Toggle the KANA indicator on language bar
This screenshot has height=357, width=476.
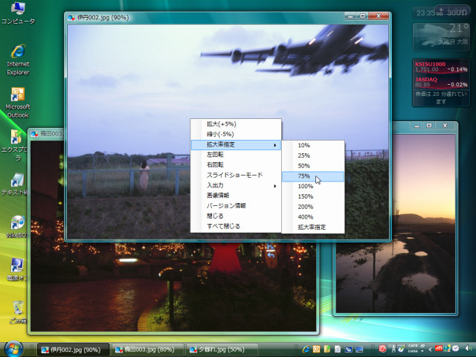(412, 352)
